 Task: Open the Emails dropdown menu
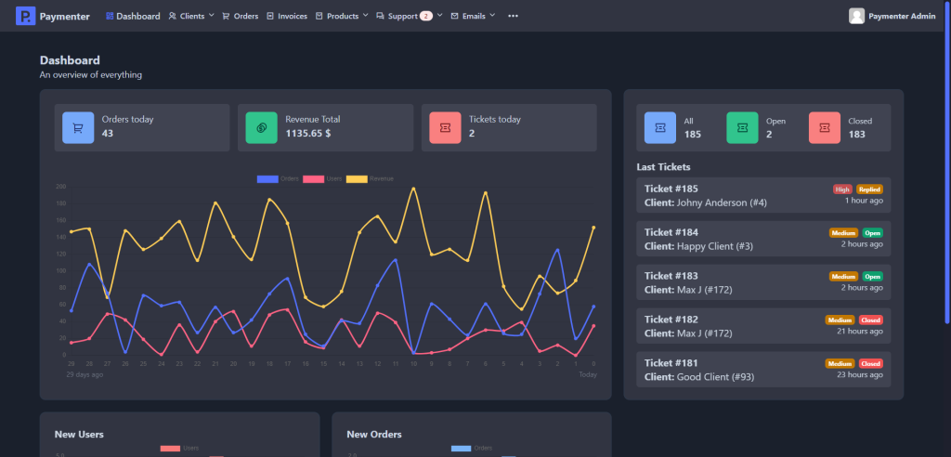[473, 16]
